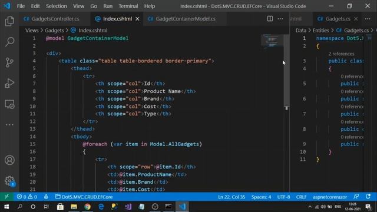Show hidden system tray icons
This screenshot has height=212, width=377.
310,207
